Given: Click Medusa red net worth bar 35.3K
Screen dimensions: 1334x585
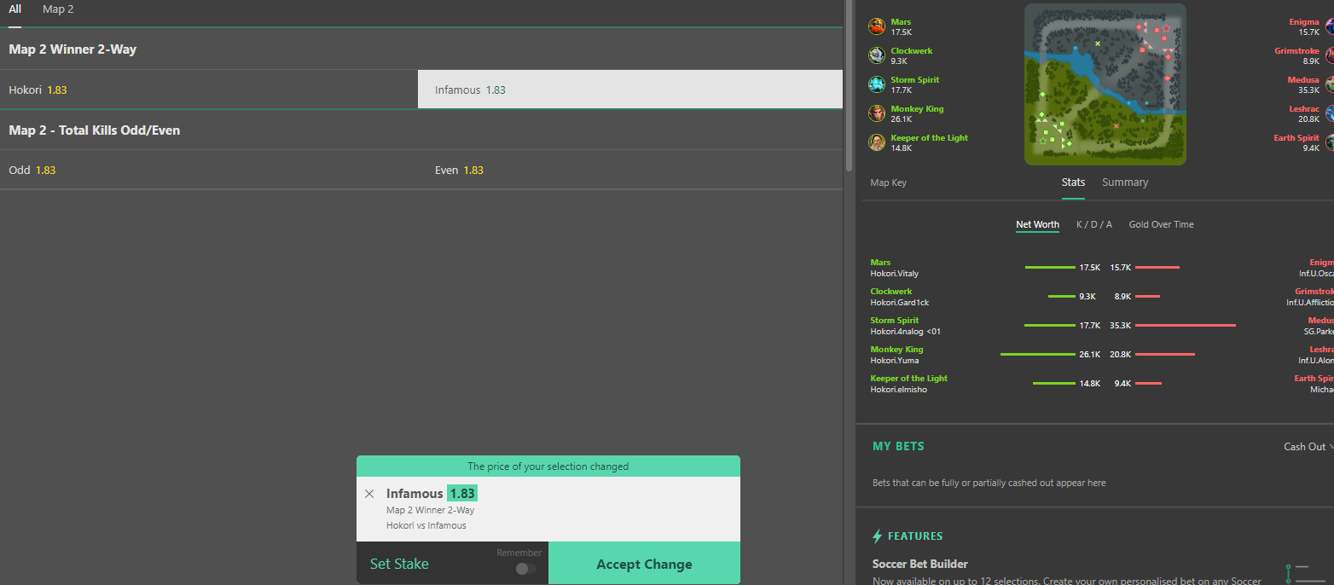Looking at the screenshot, I should (x=1186, y=325).
